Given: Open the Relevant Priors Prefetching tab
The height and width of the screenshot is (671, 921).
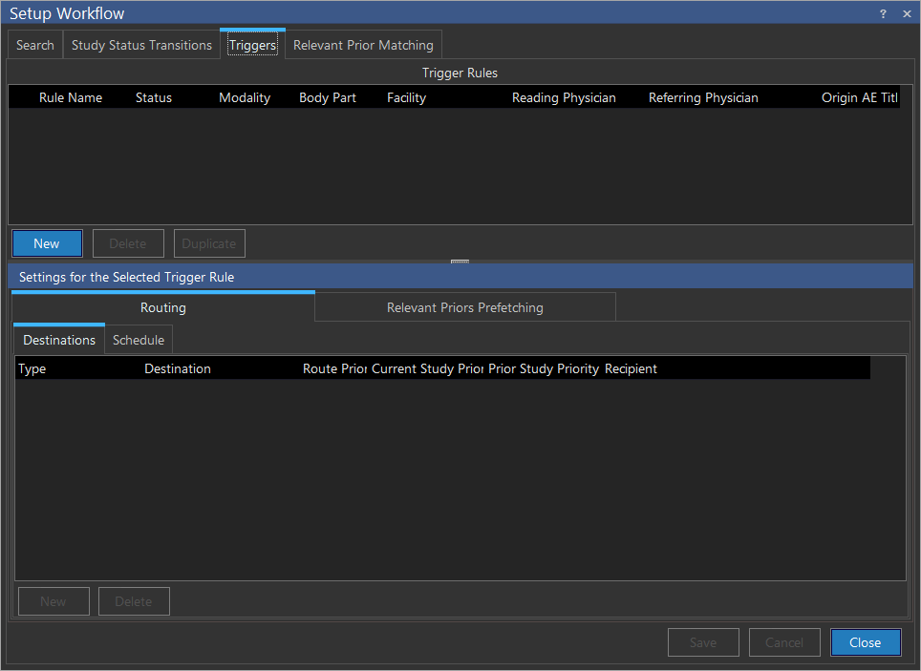Looking at the screenshot, I should pos(464,307).
